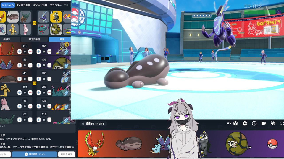Image resolution: width=284 pixels, height=159 pixels.
Task: Click plus in the speed 55 row
Action: coord(20,65)
